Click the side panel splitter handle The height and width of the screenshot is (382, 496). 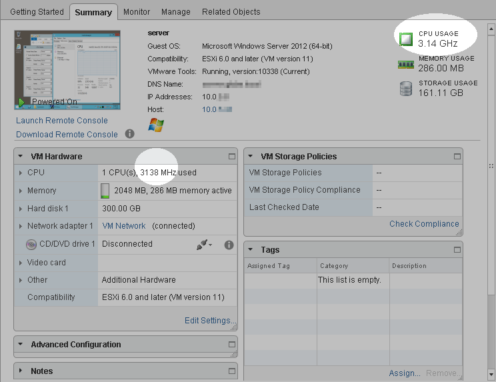pyautogui.click(x=491, y=166)
